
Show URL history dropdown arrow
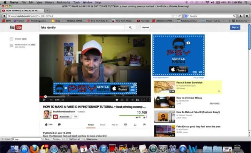(176, 16)
